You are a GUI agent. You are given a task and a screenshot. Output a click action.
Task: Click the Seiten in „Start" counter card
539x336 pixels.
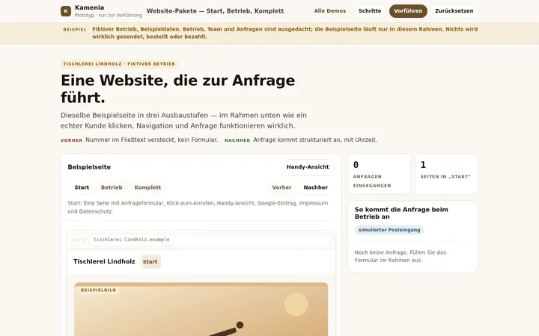(446, 174)
